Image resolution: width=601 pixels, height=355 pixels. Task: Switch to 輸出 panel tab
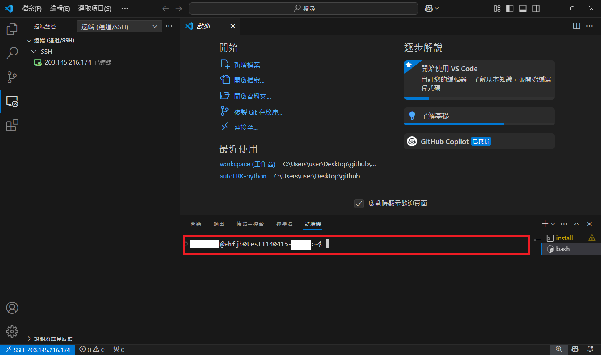click(219, 224)
